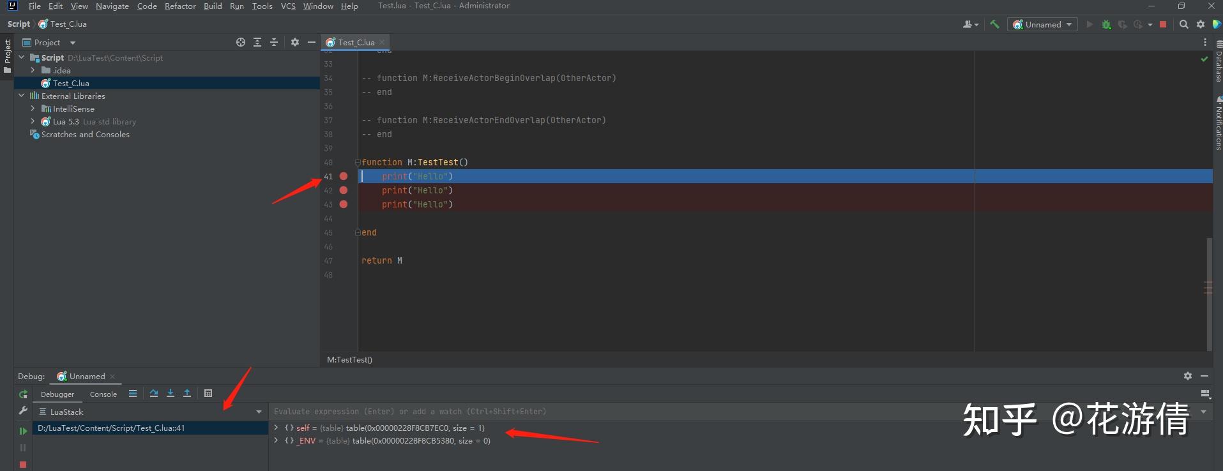Click the Step Over debugger icon
This screenshot has height=471, width=1223.
click(x=154, y=393)
